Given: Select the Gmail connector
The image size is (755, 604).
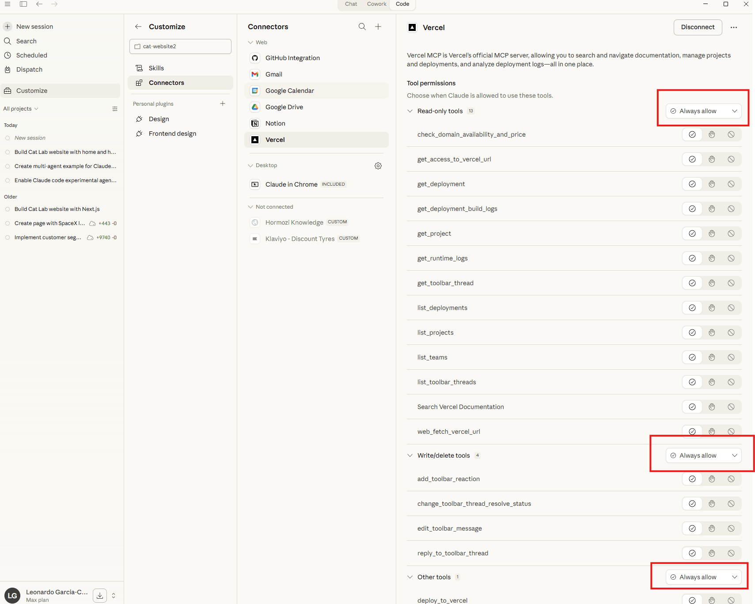Looking at the screenshot, I should pos(316,74).
